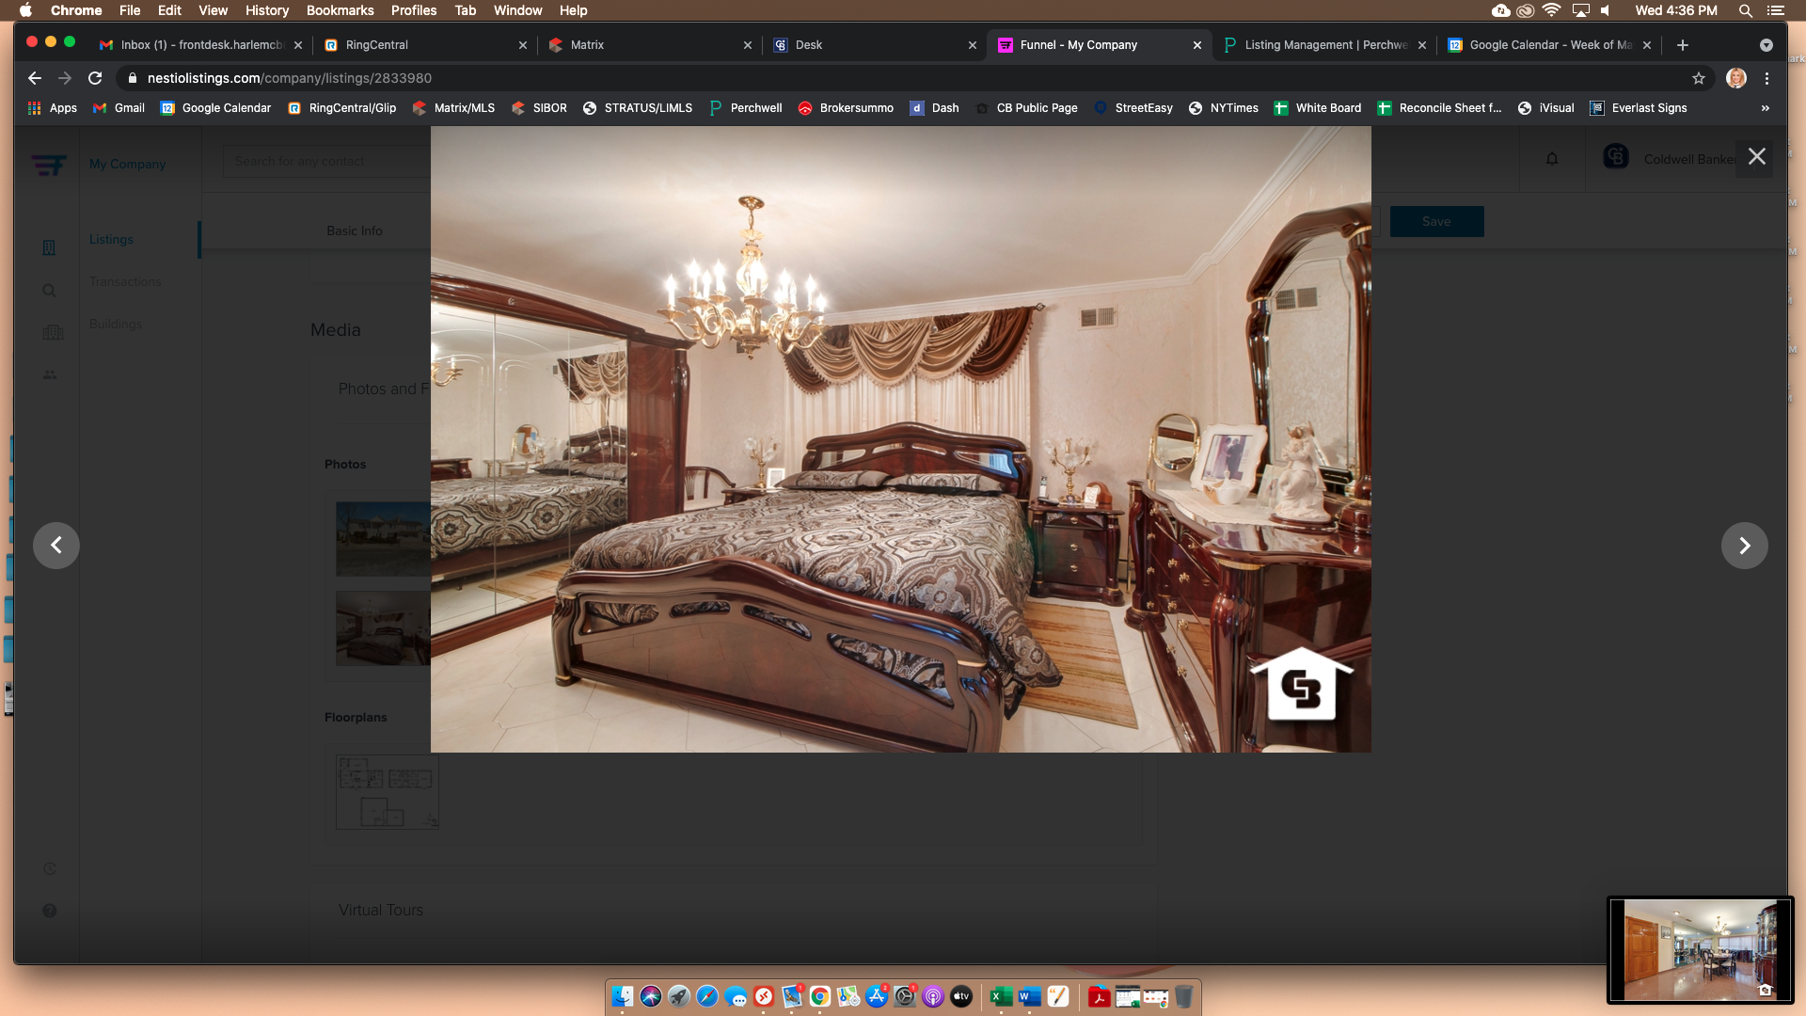Open the Apple menu
This screenshot has width=1806, height=1016.
coord(26,10)
